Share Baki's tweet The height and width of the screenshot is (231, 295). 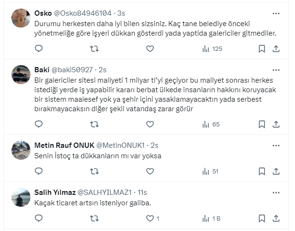[x=276, y=124]
